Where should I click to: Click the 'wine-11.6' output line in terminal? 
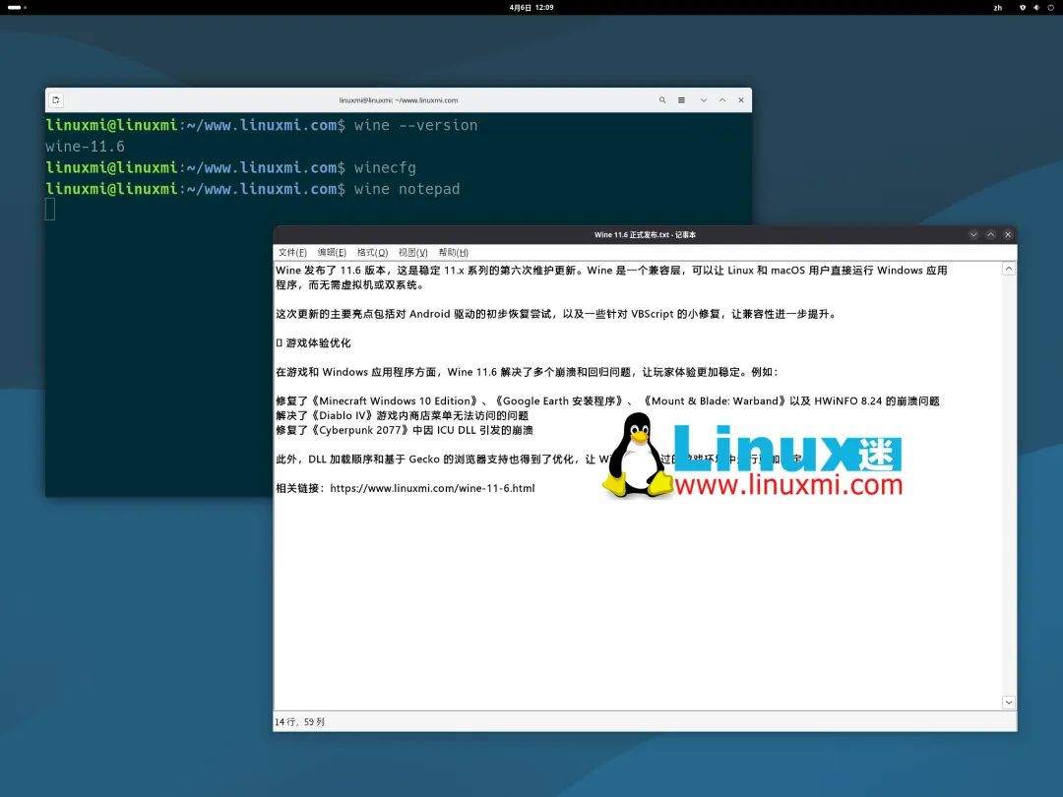pos(86,147)
